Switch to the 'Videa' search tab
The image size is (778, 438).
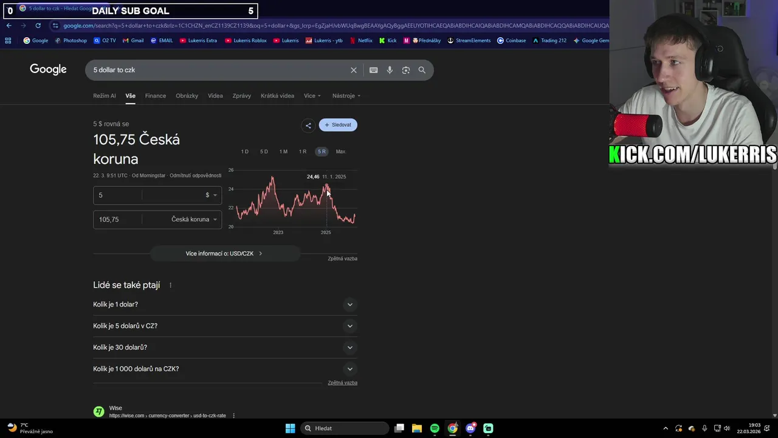tap(215, 96)
